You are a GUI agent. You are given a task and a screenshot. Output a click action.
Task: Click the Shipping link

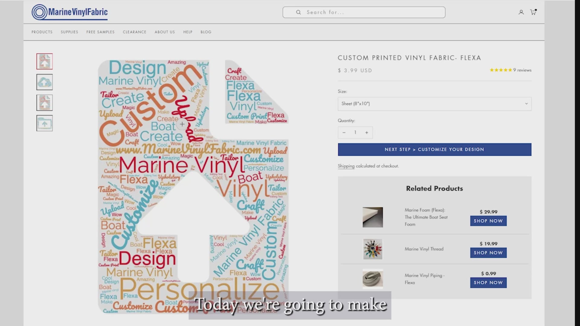[346, 166]
